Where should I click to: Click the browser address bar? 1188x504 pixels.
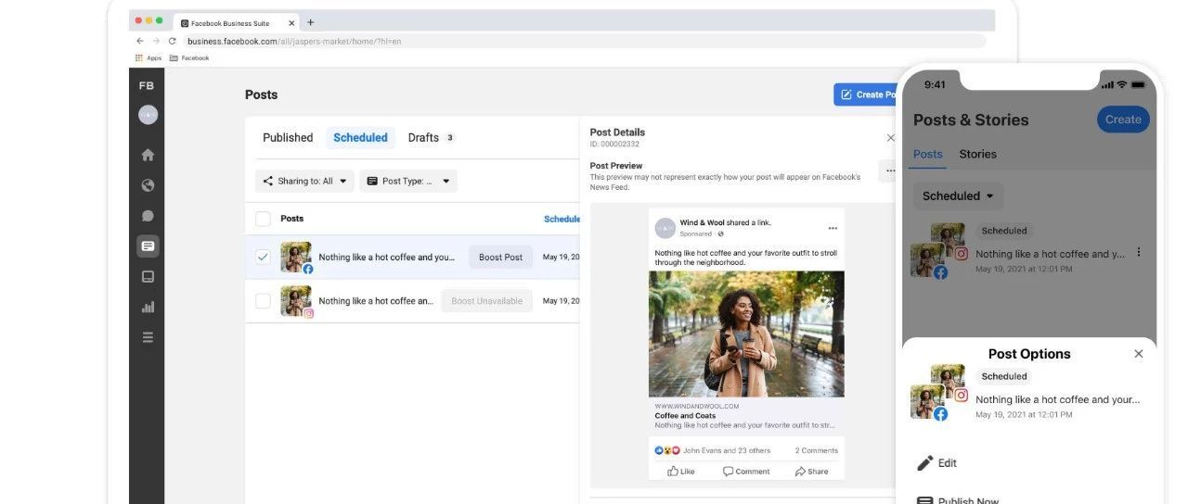point(583,41)
